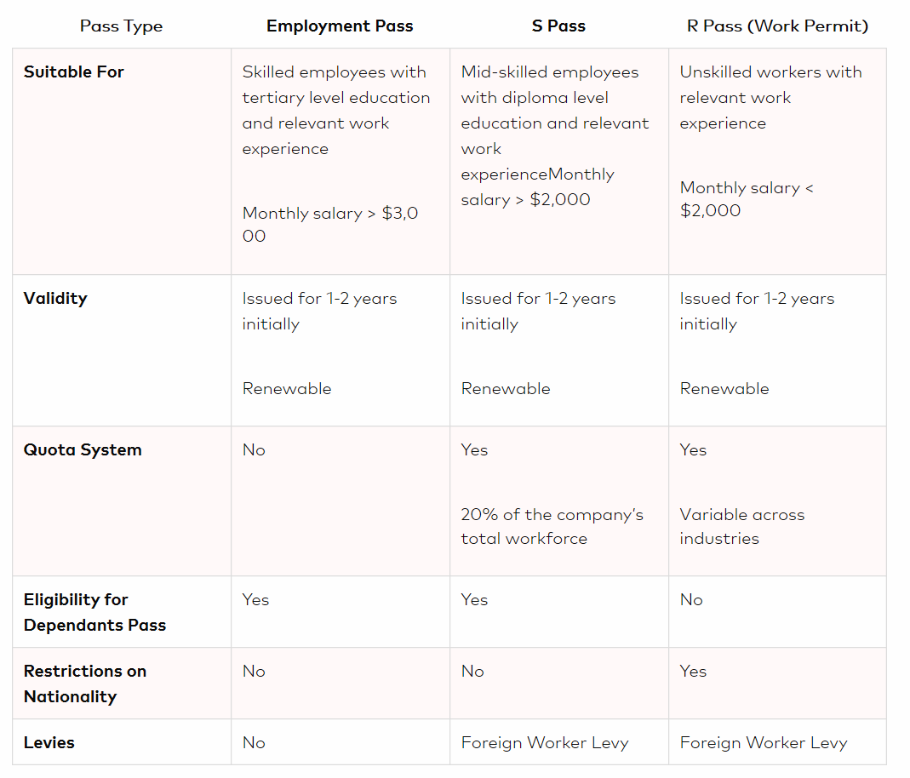Click "Foreign Worker Levy" in R Pass column
Image resolution: width=910 pixels, height=778 pixels.
[764, 743]
